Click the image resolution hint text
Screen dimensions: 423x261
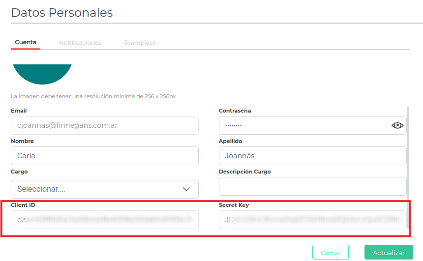pos(93,96)
